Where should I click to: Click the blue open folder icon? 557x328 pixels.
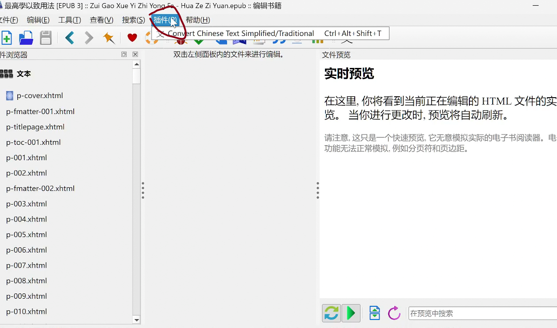point(26,38)
